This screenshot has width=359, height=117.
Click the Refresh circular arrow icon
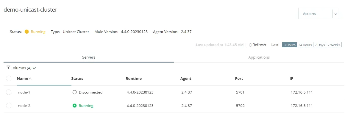pyautogui.click(x=250, y=45)
